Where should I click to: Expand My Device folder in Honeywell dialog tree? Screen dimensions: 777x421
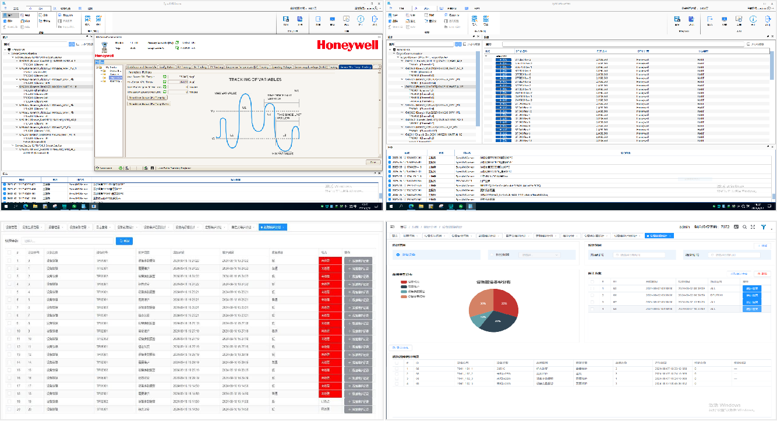(98, 67)
